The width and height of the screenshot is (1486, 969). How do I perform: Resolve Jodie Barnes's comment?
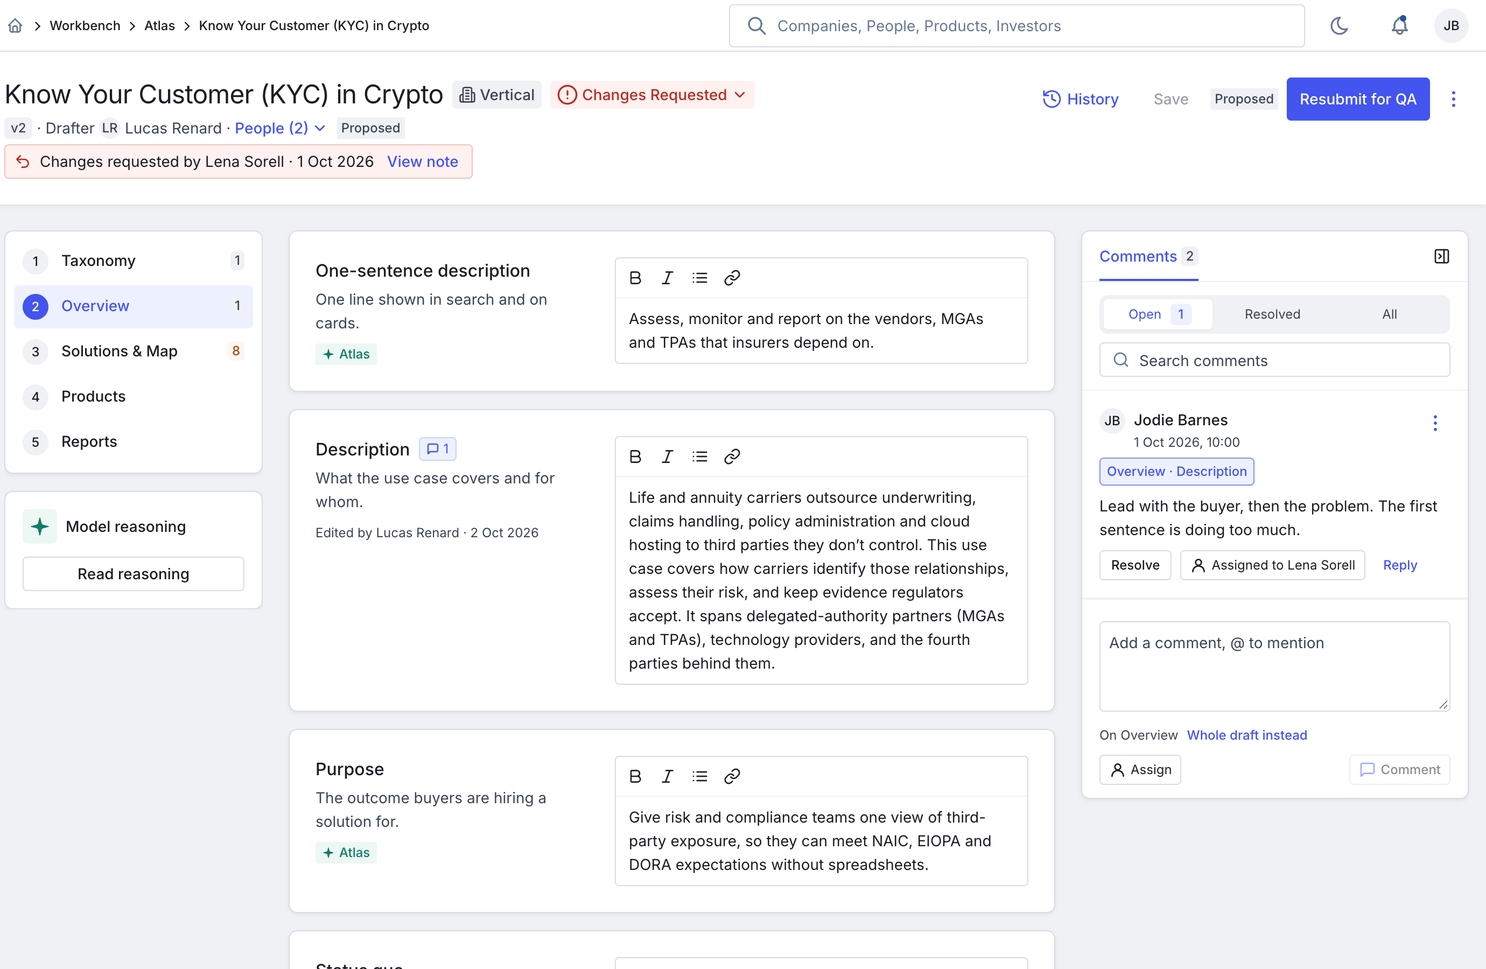point(1135,565)
